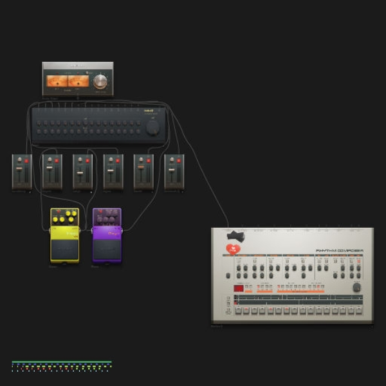Screen dimensions: 386x386
Task: Toggle the purple pedal's footswitch
Action: point(107,249)
